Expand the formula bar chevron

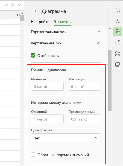coord(19,5)
